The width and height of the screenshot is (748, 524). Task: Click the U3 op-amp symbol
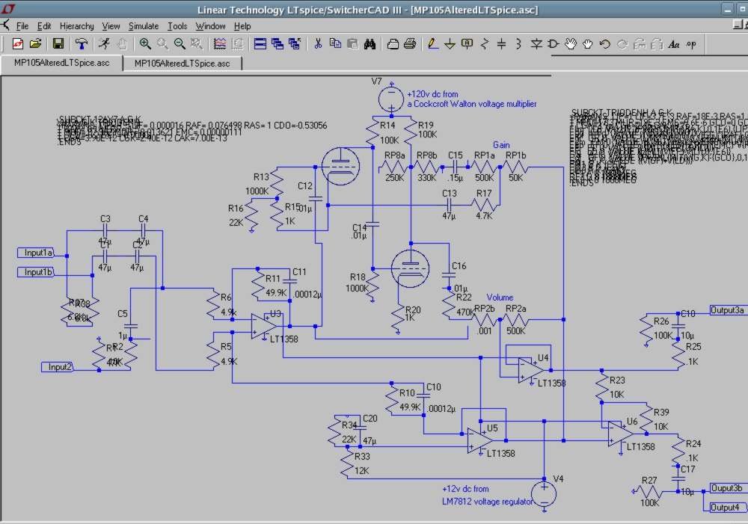tap(264, 326)
